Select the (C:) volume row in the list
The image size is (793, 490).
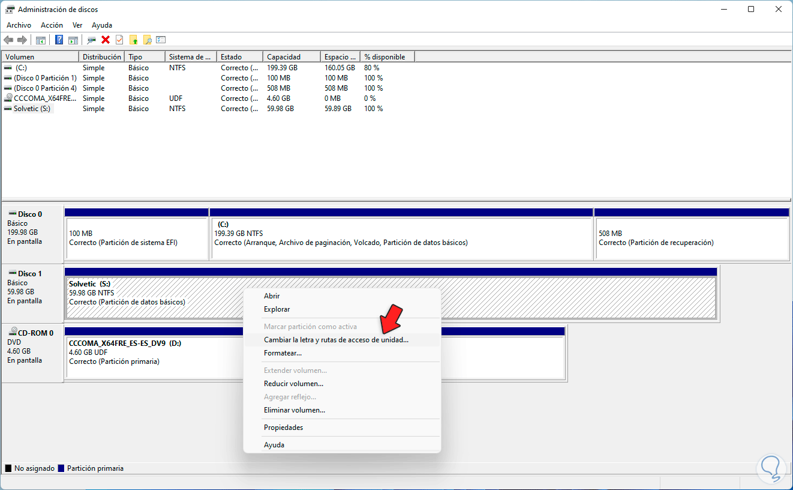(x=208, y=68)
